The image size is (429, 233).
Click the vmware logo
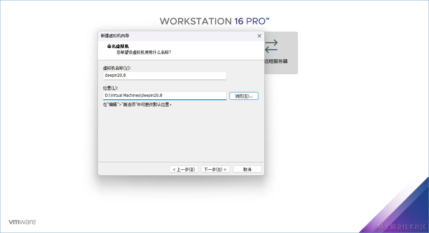point(22,222)
